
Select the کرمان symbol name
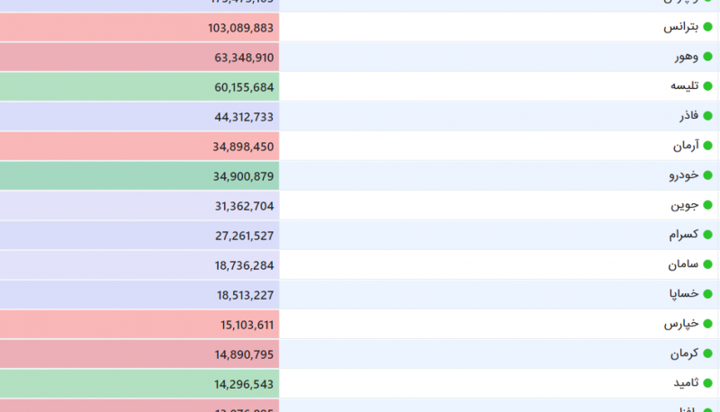point(684,354)
